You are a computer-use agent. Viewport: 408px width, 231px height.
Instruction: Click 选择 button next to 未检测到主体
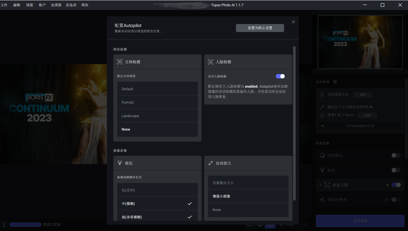click(x=363, y=95)
